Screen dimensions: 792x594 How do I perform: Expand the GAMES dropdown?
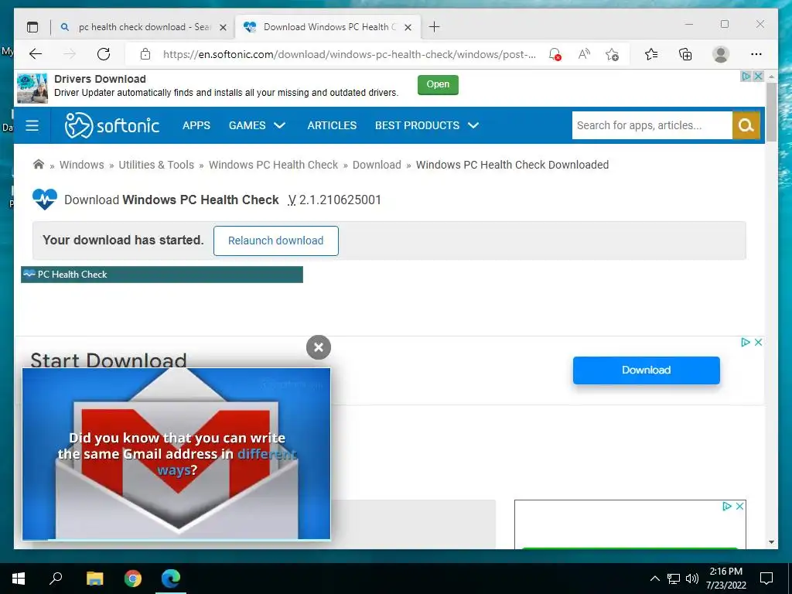tap(257, 125)
